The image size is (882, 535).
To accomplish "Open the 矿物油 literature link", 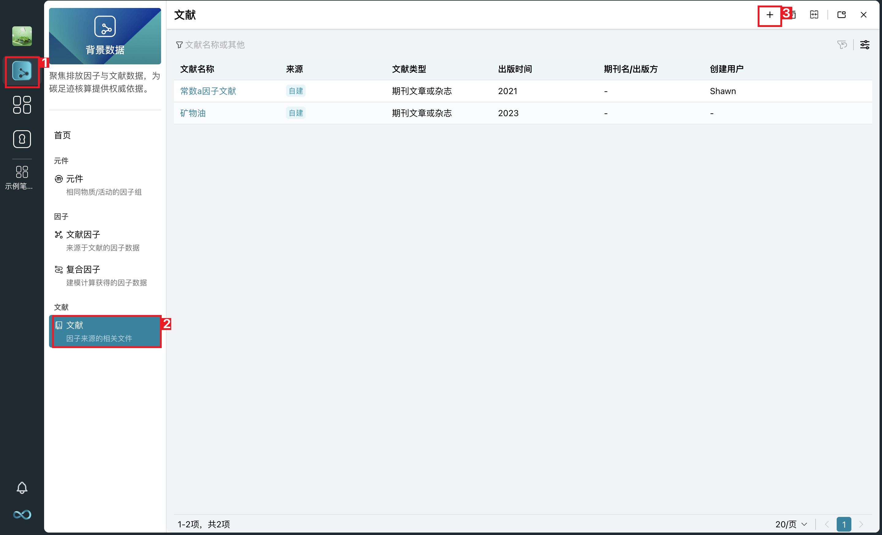I will click(x=193, y=113).
